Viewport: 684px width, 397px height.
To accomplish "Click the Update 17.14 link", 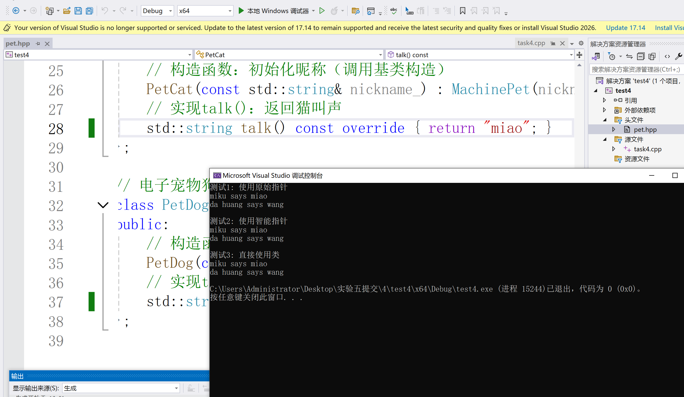I will click(x=625, y=28).
